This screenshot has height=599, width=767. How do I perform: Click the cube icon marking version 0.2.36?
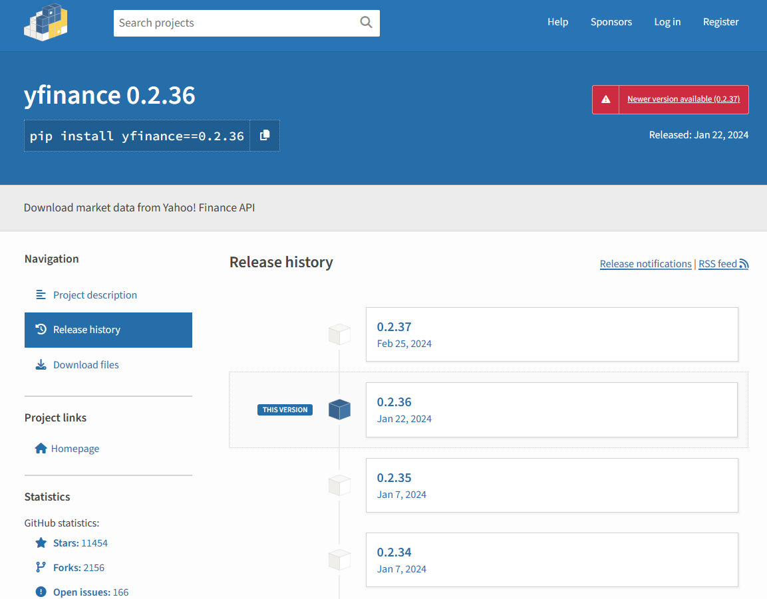(339, 410)
